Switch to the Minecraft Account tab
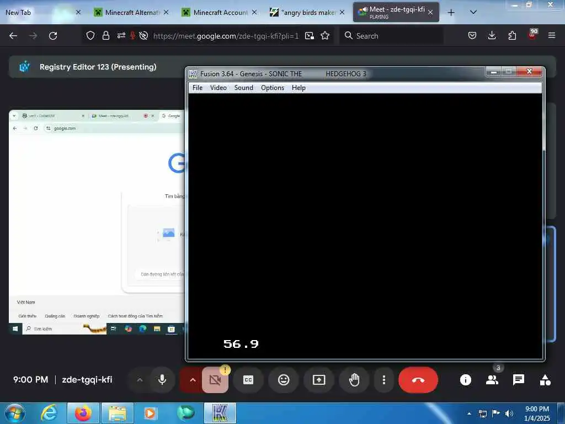The image size is (565, 424). point(220,13)
